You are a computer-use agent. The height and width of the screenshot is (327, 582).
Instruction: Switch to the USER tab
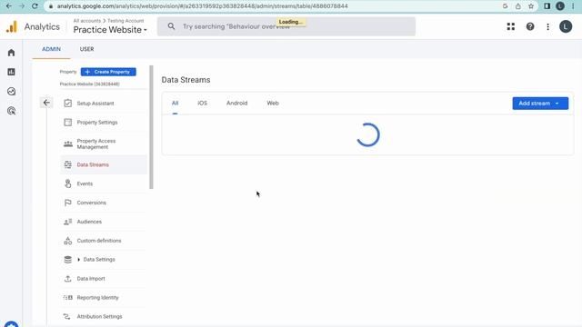(x=87, y=49)
